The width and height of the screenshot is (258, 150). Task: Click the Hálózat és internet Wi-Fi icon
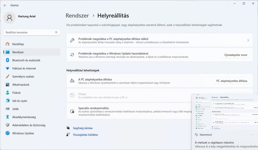[x=8, y=68]
